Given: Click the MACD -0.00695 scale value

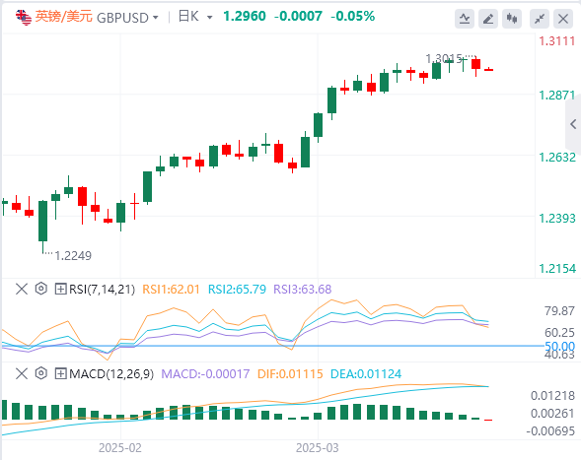Looking at the screenshot, I should coord(550,431).
